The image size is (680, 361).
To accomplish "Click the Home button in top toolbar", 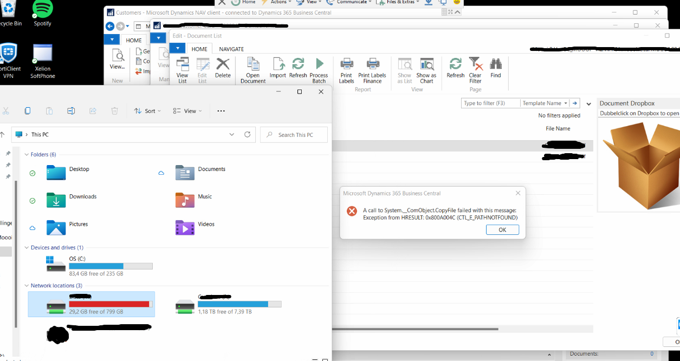I will coord(244,2).
